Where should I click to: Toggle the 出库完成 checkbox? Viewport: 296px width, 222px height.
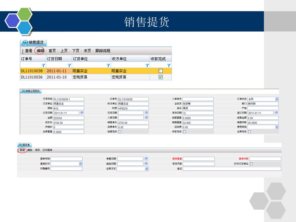click(x=249, y=132)
